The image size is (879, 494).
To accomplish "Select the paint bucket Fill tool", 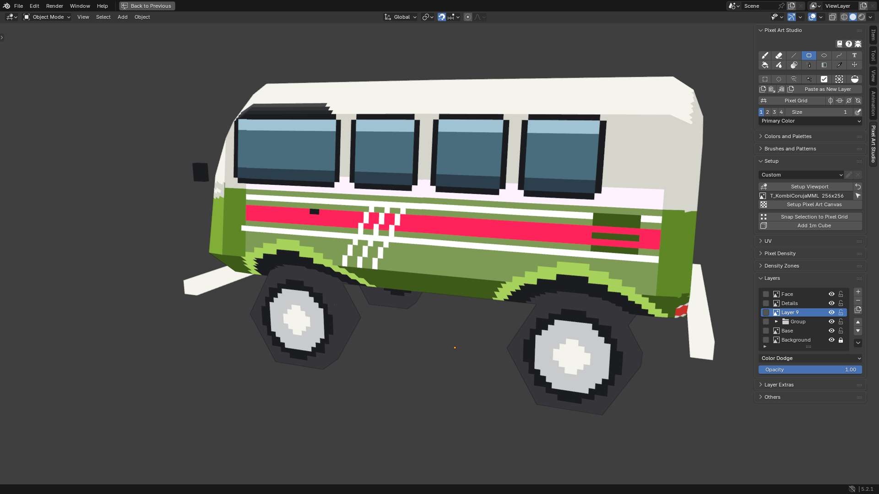I will point(765,65).
